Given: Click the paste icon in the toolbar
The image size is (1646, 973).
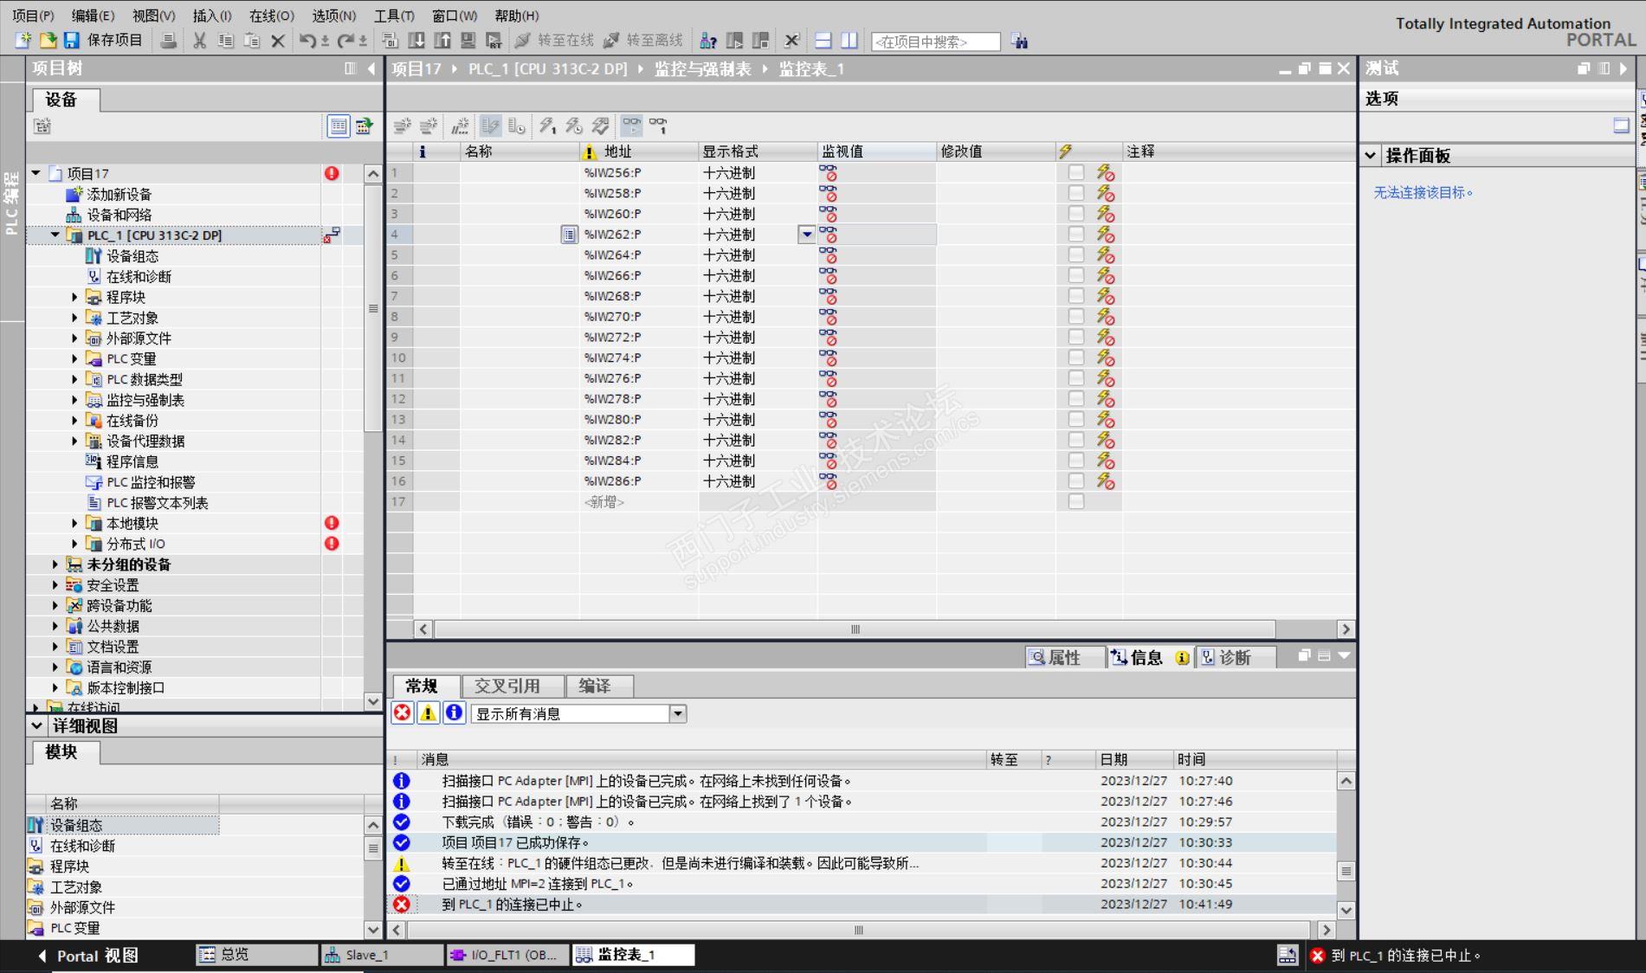Looking at the screenshot, I should [252, 41].
